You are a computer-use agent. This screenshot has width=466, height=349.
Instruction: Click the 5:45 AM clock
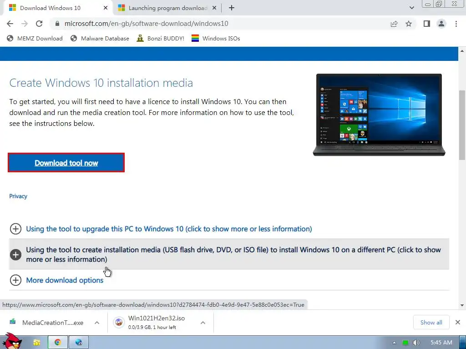[x=441, y=343]
